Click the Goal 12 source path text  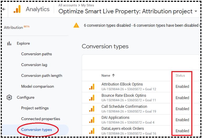tap(129, 89)
